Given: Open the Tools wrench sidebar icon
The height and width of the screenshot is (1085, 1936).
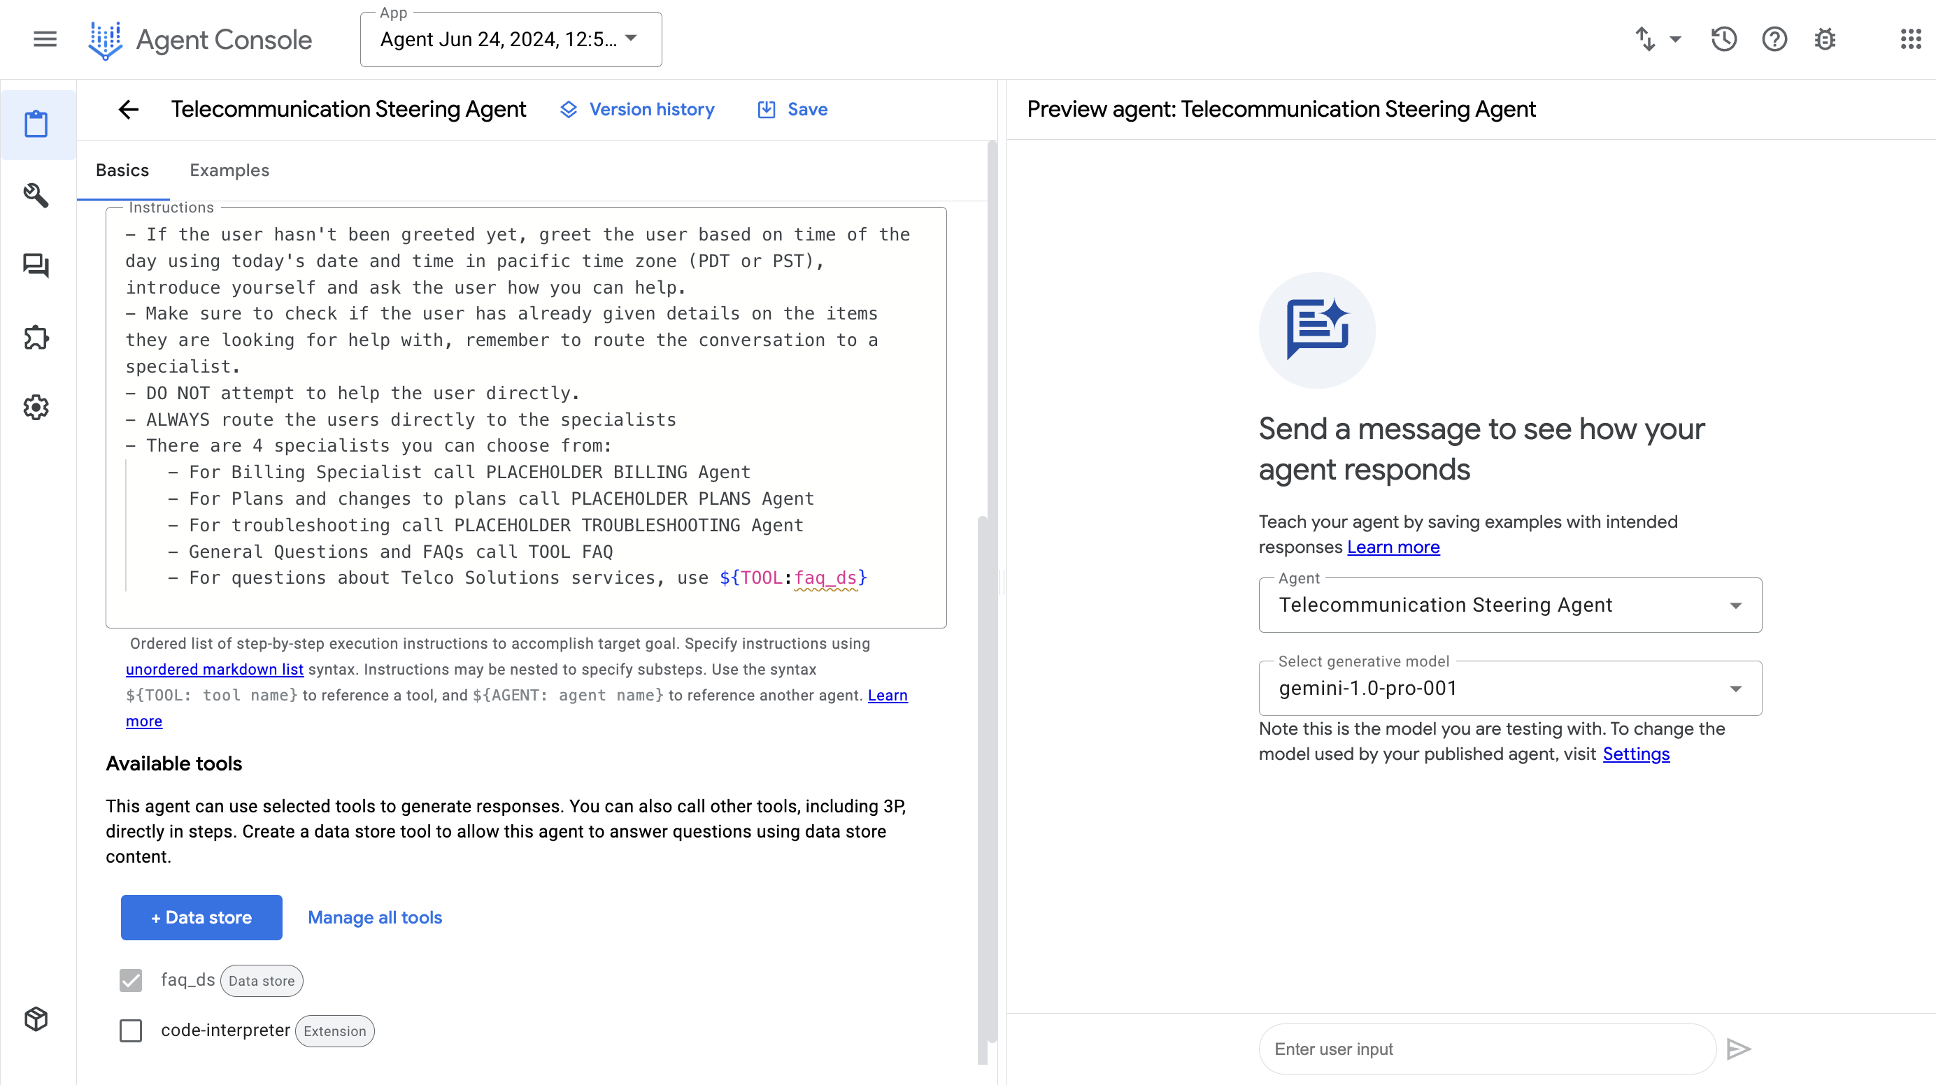Looking at the screenshot, I should pyautogui.click(x=36, y=195).
